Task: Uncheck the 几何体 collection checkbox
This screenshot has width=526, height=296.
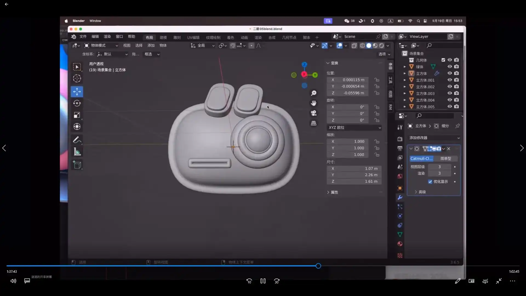Action: (443, 60)
